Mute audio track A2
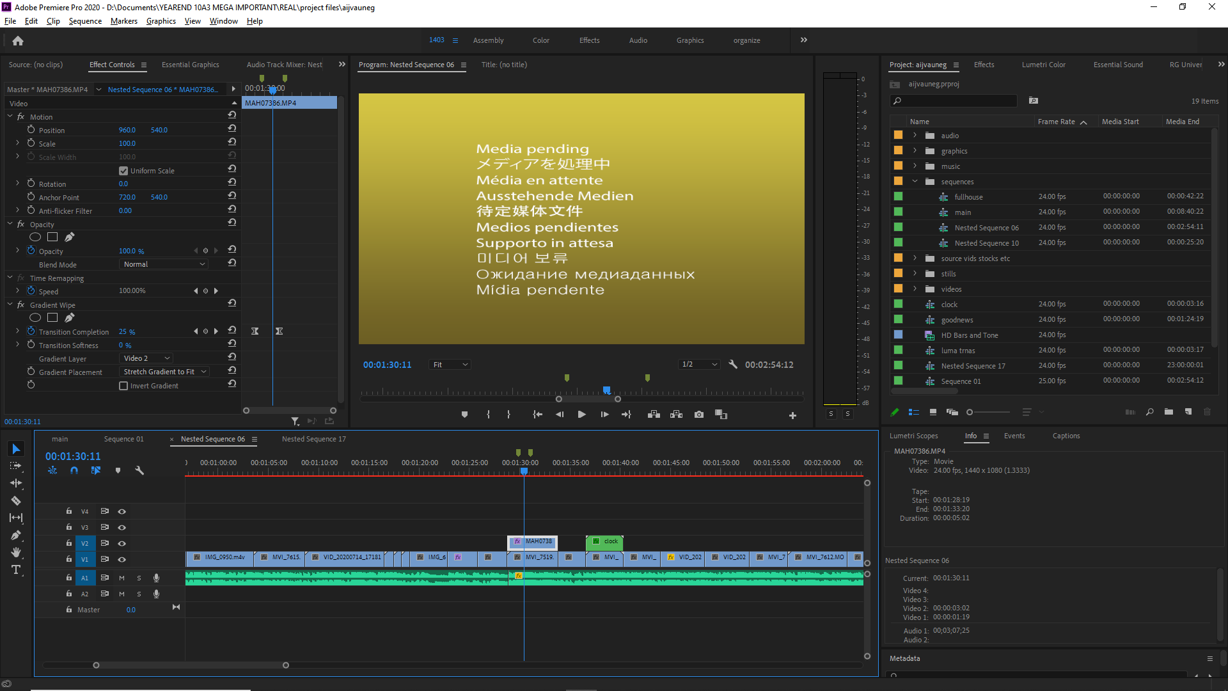This screenshot has height=691, width=1228. point(122,594)
